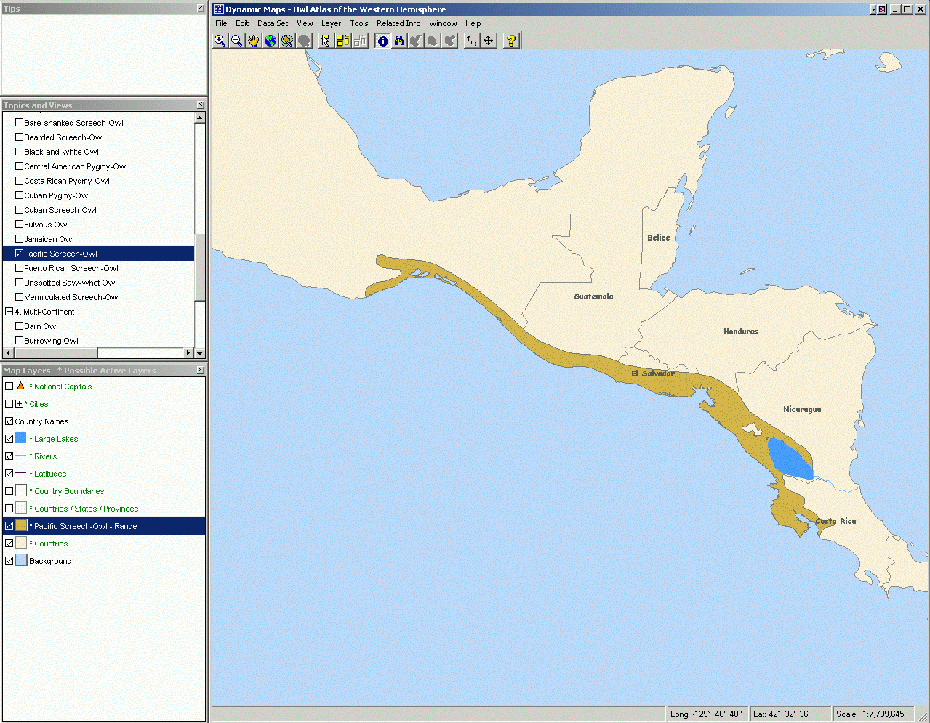Viewport: 930px width, 723px height.
Task: Collapse the 4. Multi-Continent tree group
Action: (9, 312)
